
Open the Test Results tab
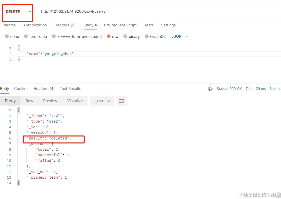tap(70, 89)
